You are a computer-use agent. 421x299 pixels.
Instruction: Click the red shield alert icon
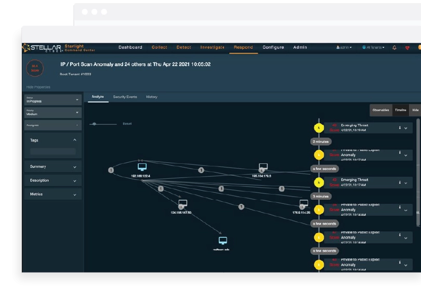tap(407, 47)
